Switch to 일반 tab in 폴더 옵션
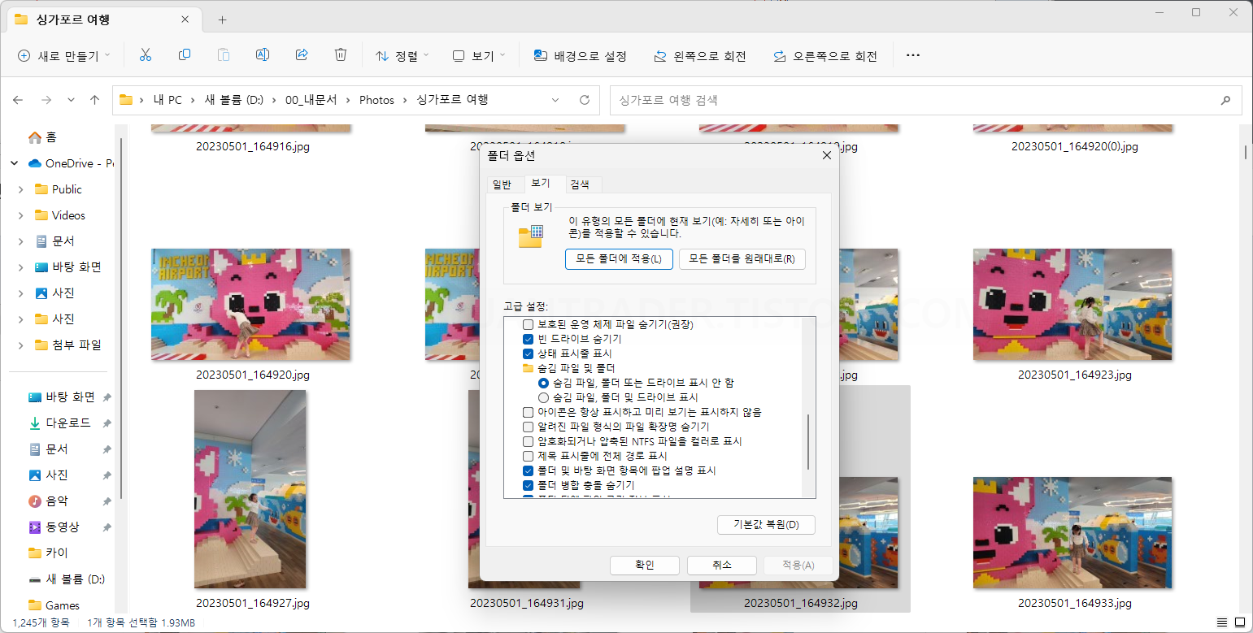This screenshot has height=633, width=1253. click(x=502, y=184)
